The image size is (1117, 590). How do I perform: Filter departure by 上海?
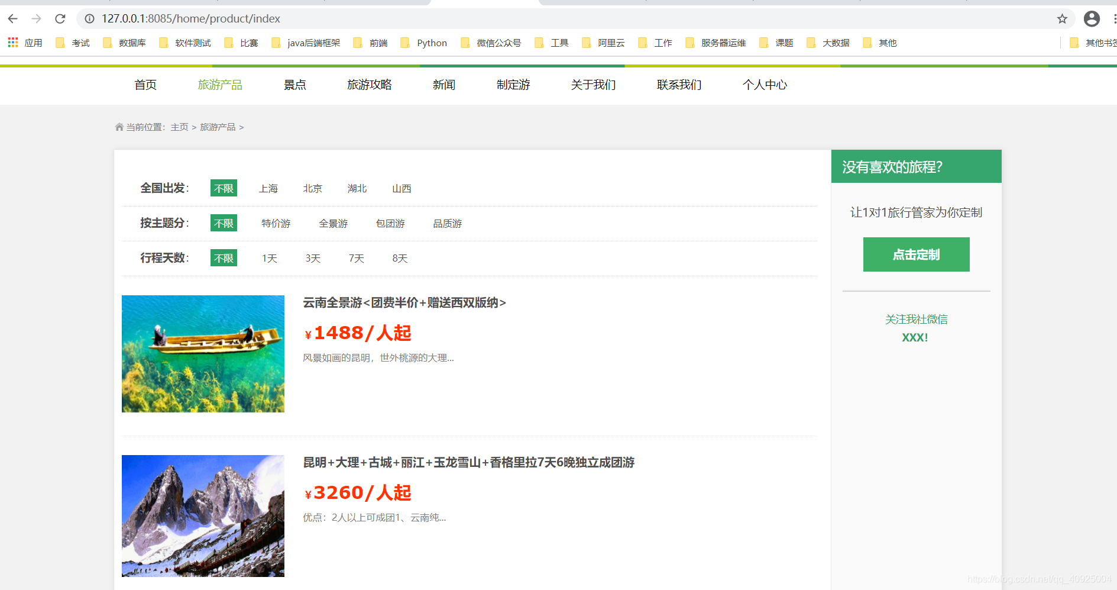coord(268,188)
